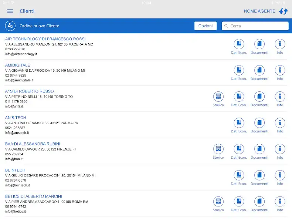Click address VIA ANTONIO GRAMSCI 33, 43121 PARMA PR
This screenshot has height=219, width=292.
tap(42, 123)
